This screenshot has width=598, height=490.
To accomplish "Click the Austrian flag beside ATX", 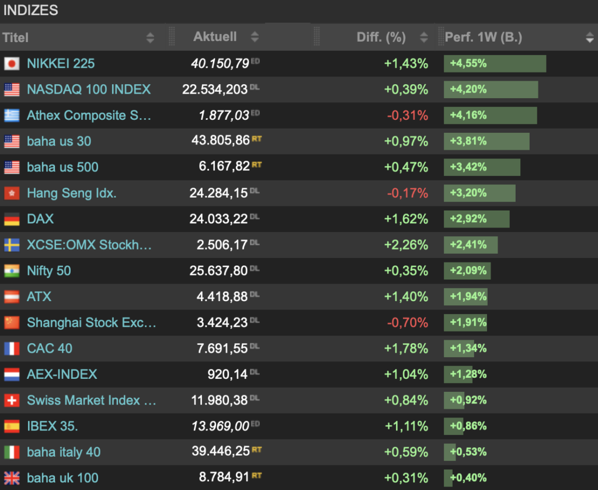I will click(x=12, y=297).
